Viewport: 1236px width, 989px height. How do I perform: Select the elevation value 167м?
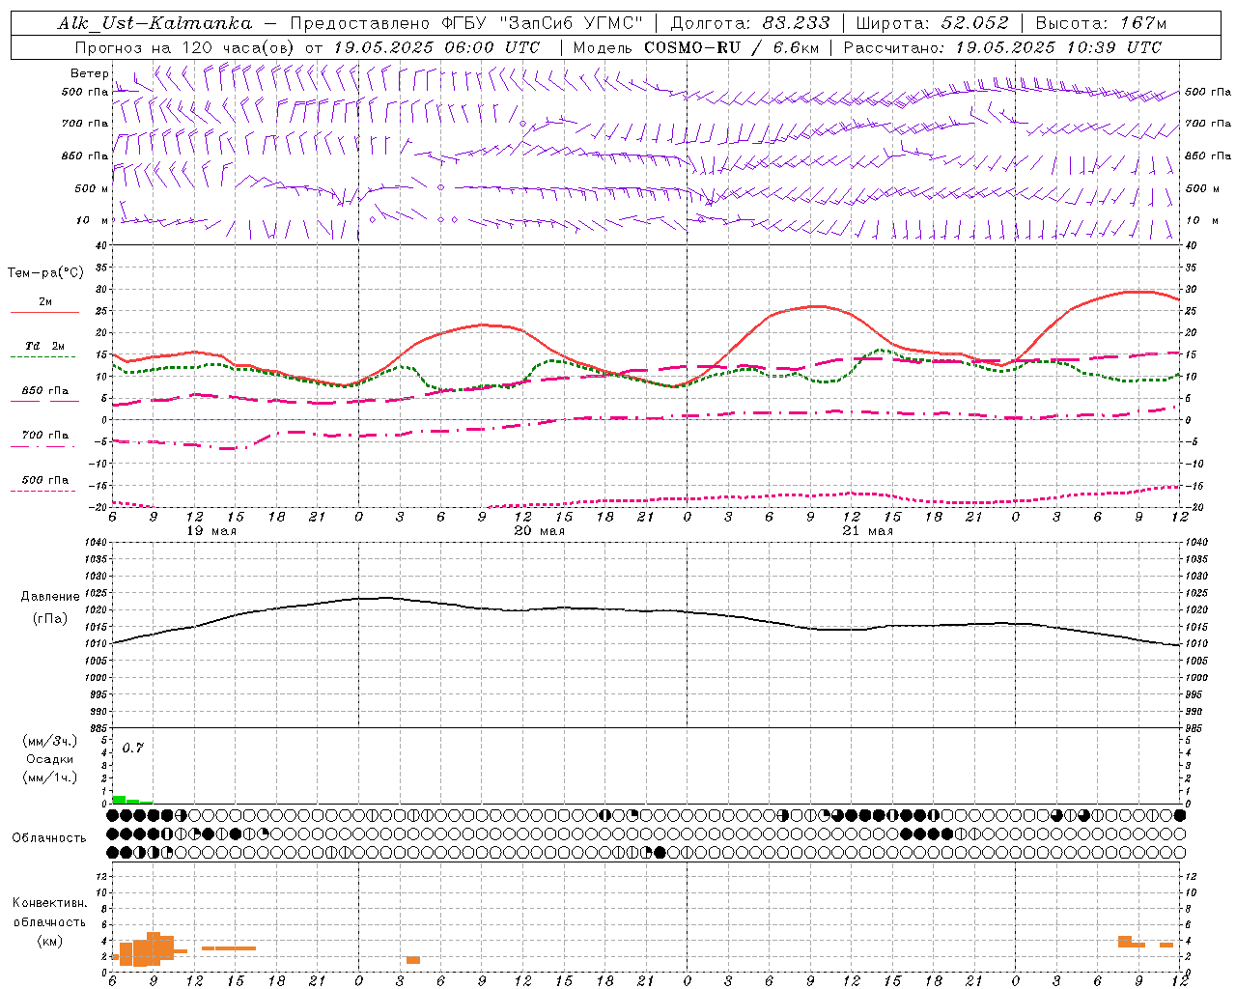point(1143,23)
